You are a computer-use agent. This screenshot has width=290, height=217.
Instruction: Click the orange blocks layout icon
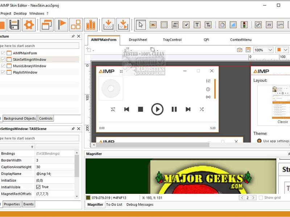pyautogui.click(x=76, y=25)
